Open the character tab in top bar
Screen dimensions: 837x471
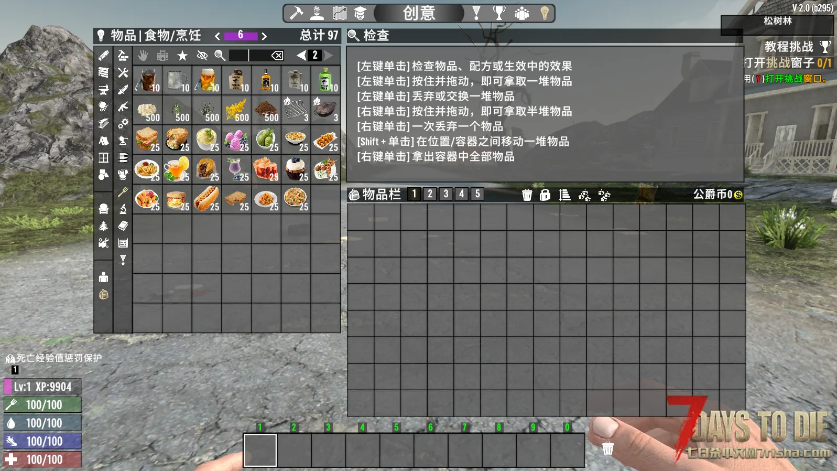pyautogui.click(x=317, y=13)
